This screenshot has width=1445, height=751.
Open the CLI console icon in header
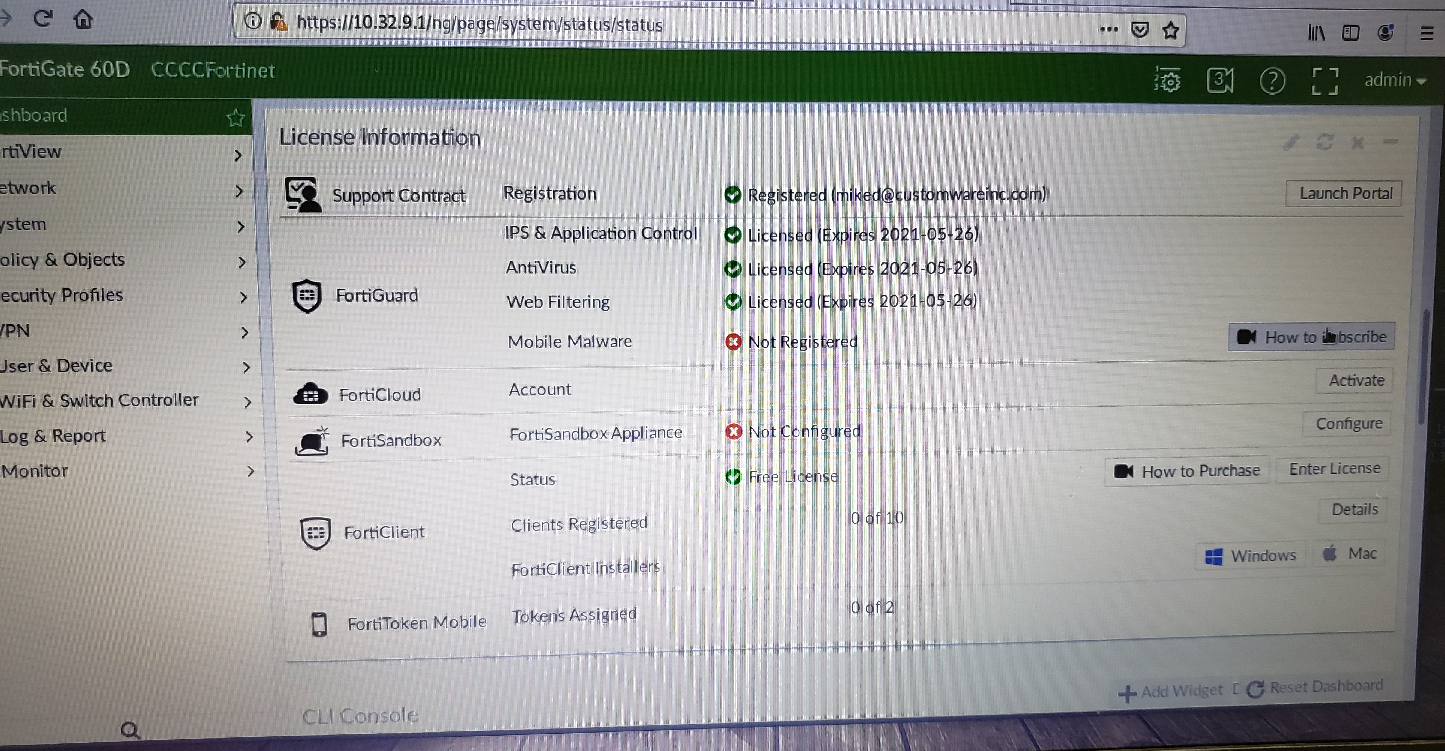(1219, 80)
